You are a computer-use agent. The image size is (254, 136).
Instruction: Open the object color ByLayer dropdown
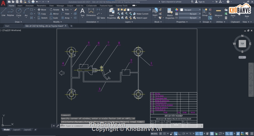190,10
